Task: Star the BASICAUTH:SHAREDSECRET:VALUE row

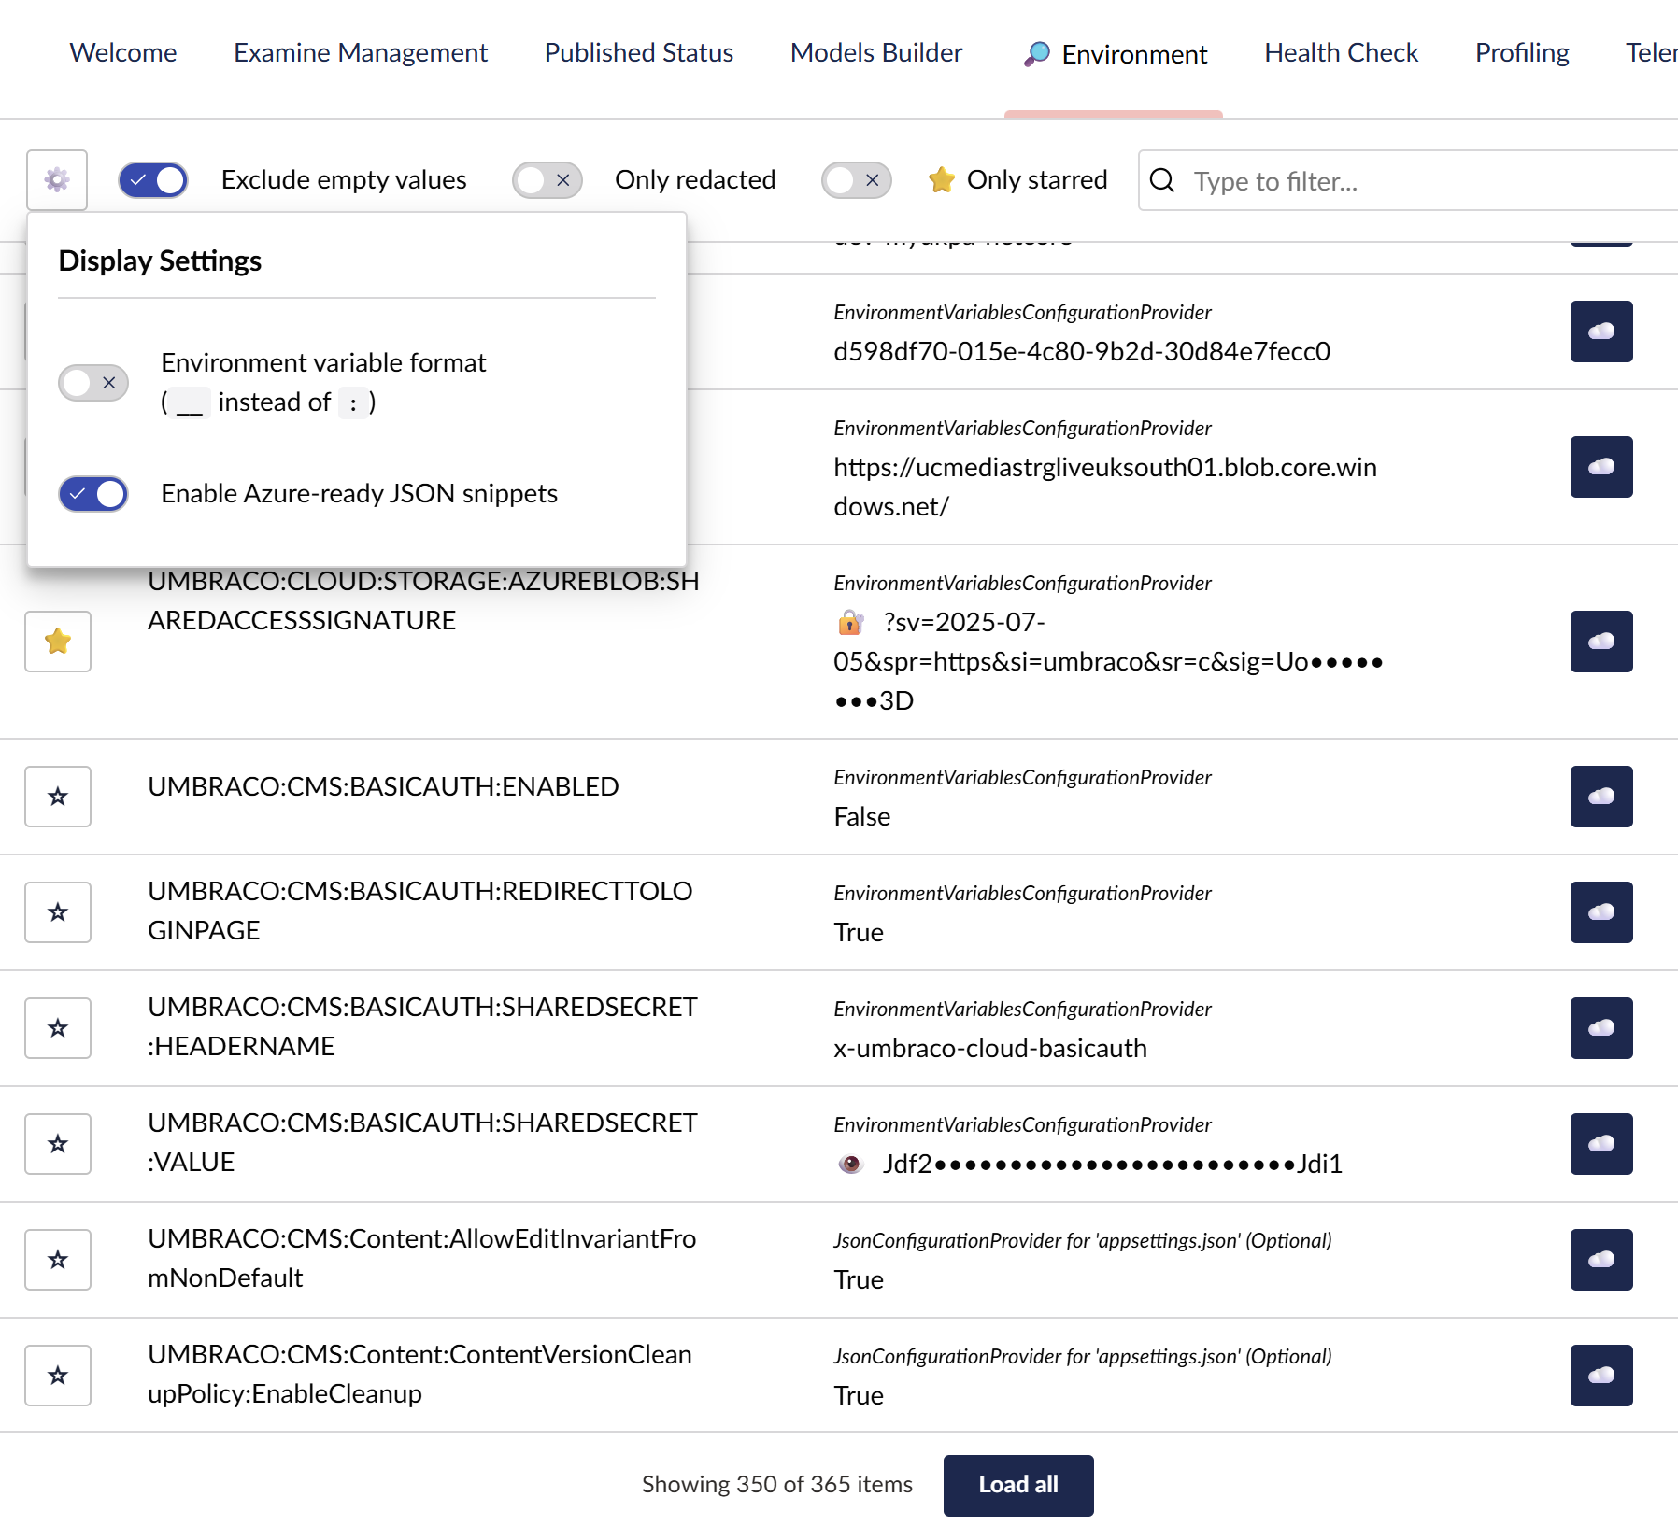Action: point(57,1143)
